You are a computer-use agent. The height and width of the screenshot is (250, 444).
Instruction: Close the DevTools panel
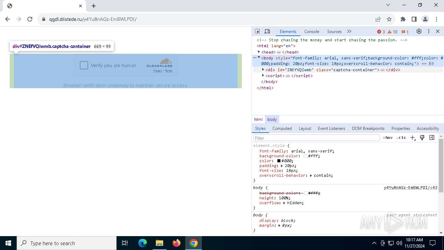tap(438, 31)
